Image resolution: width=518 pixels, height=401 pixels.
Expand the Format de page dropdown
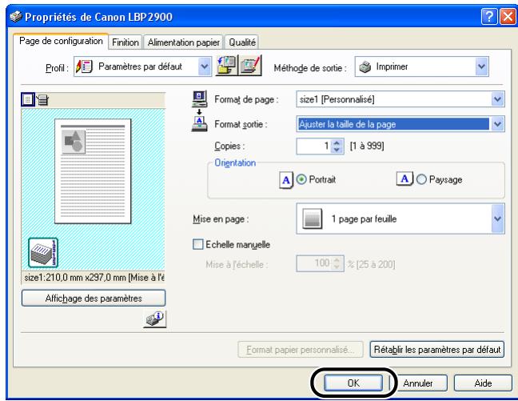pos(497,99)
